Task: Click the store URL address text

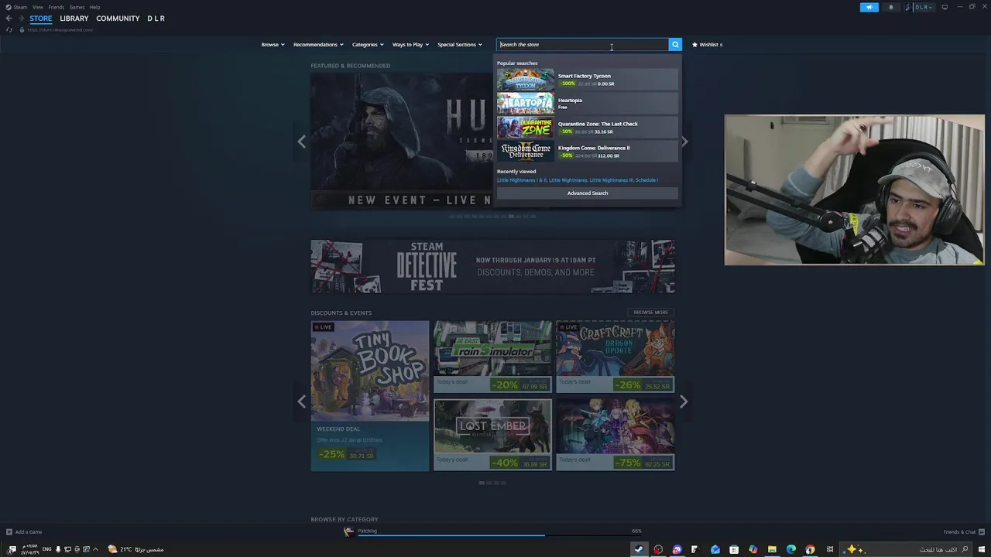Action: pos(60,29)
